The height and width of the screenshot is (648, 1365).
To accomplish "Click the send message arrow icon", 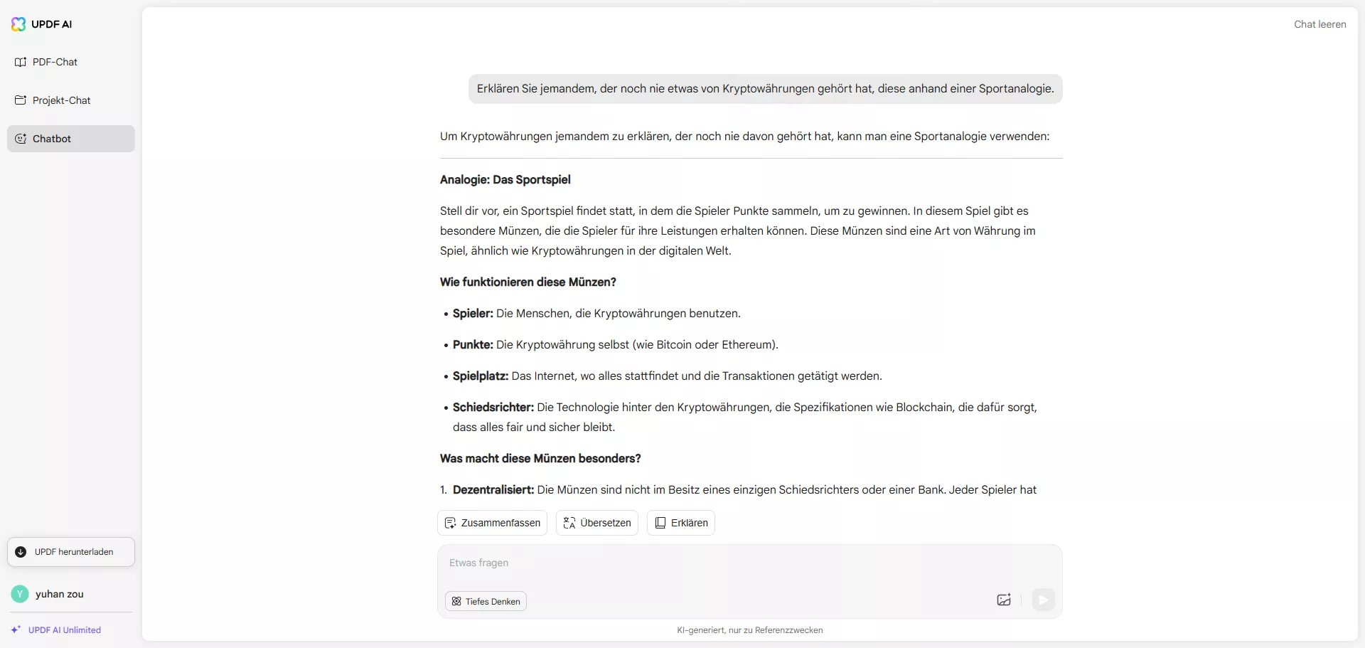I will (x=1042, y=600).
